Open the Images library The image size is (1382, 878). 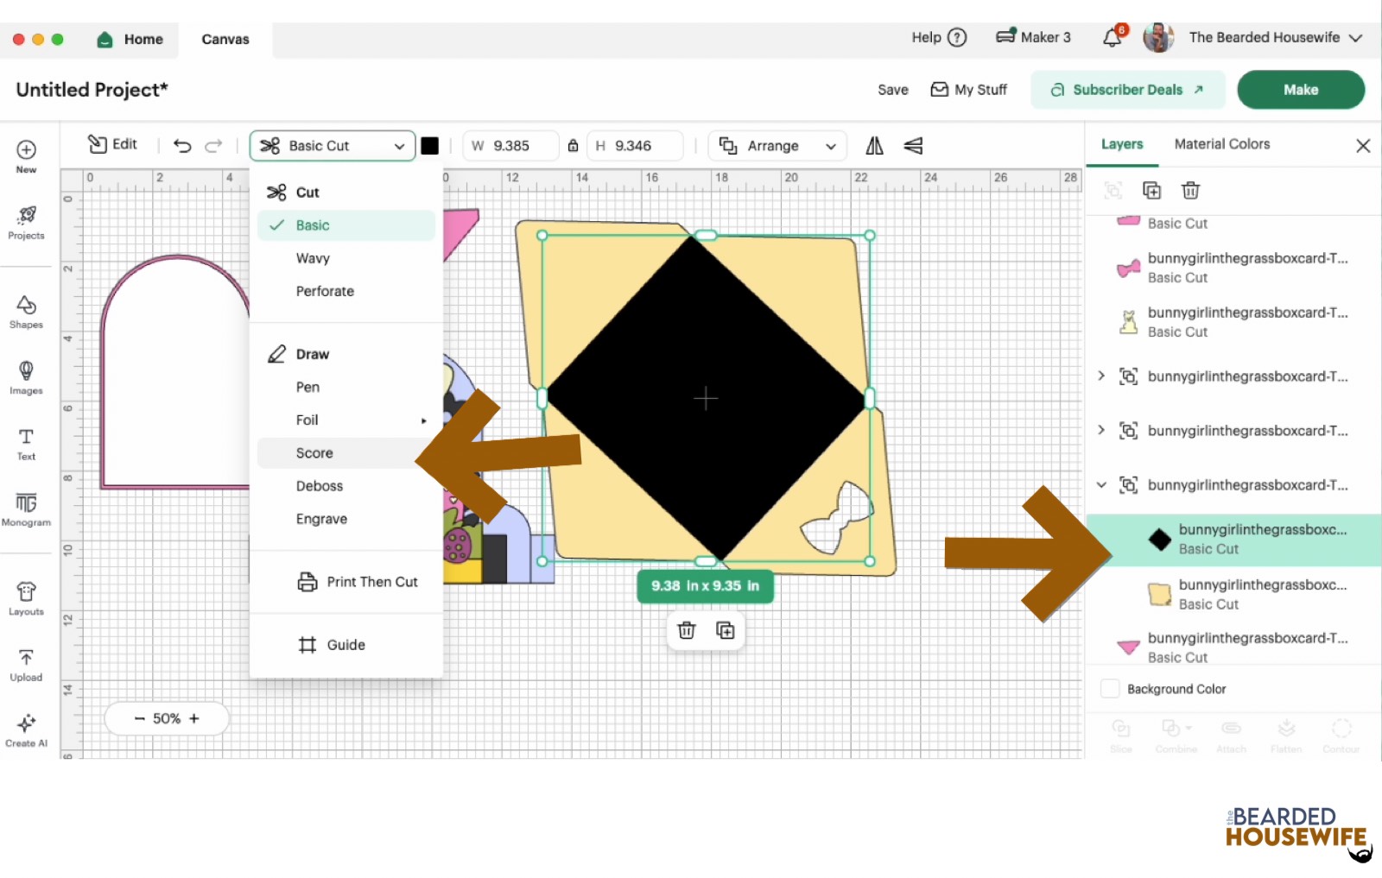[x=26, y=377]
